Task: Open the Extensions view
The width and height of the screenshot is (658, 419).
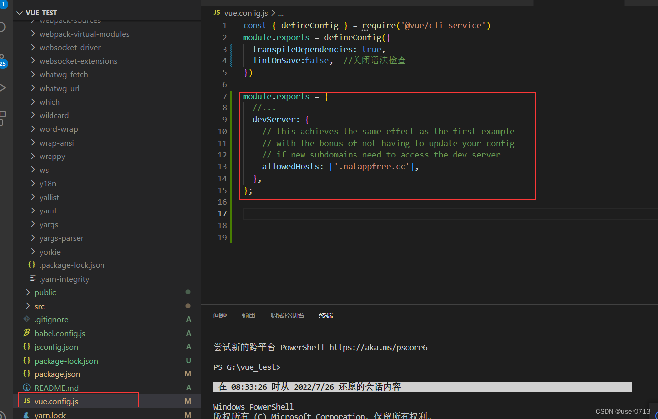Action: coord(2,118)
